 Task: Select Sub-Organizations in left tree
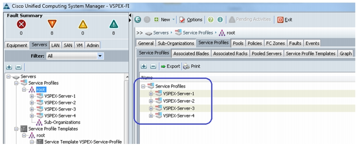click(x=62, y=122)
